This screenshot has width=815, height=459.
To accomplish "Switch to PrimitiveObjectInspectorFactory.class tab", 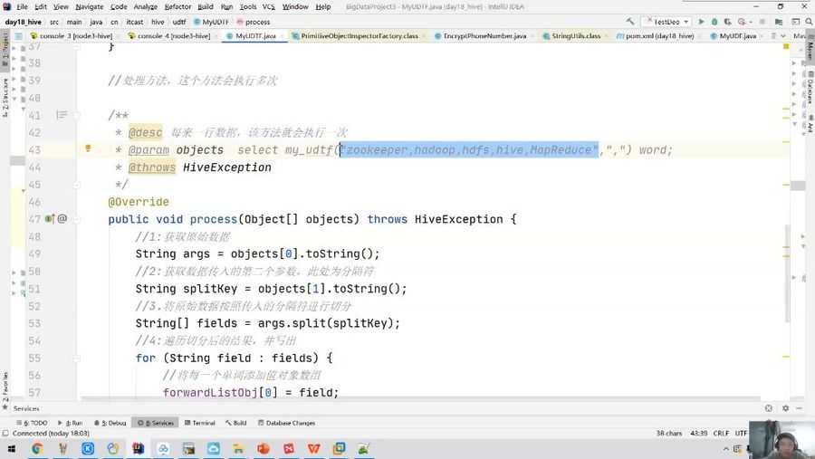I will coord(358,36).
